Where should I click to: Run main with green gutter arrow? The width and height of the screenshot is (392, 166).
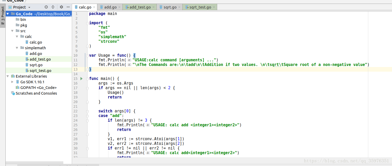coord(81,79)
